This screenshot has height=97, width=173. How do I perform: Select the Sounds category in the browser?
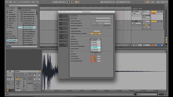(x=11, y=10)
